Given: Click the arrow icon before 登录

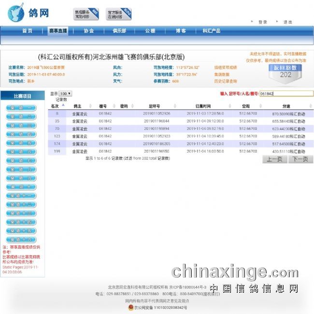Looking at the screenshot, I should tap(252, 22).
